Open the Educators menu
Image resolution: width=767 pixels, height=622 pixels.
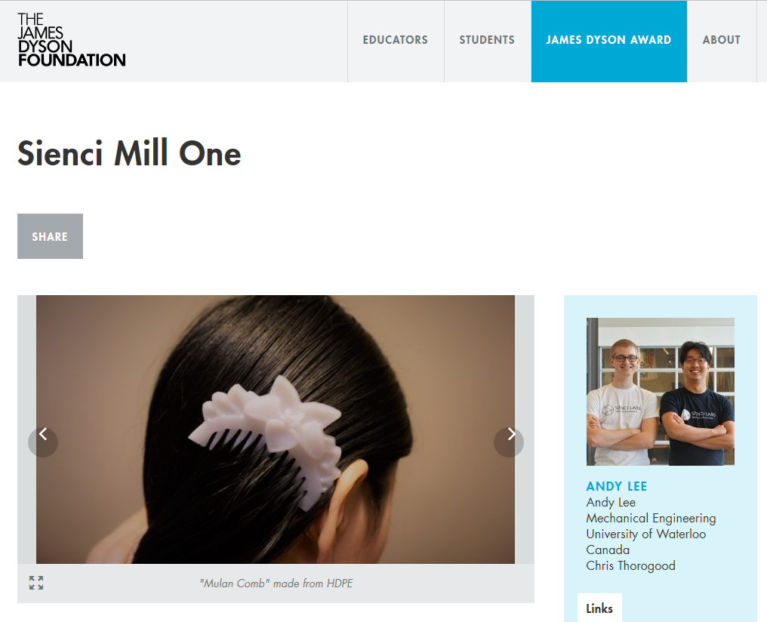[396, 41]
